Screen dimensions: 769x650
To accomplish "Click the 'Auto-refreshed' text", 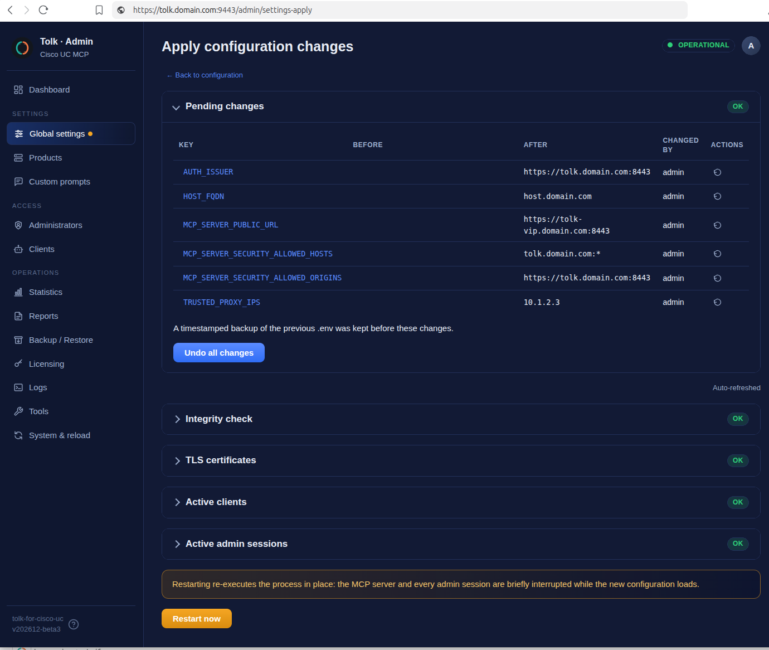I will pyautogui.click(x=737, y=388).
